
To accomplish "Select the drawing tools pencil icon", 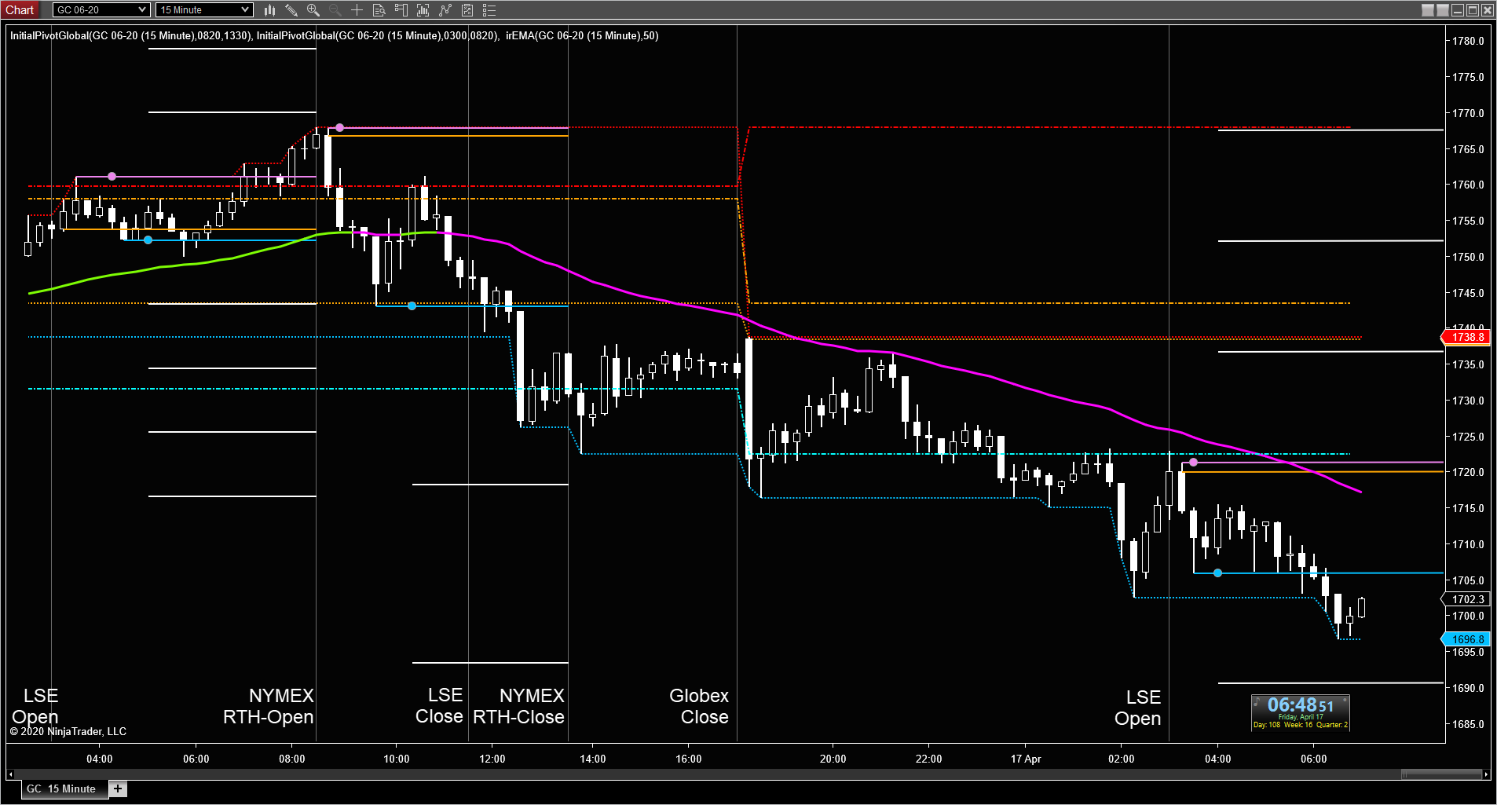I will 291,10.
